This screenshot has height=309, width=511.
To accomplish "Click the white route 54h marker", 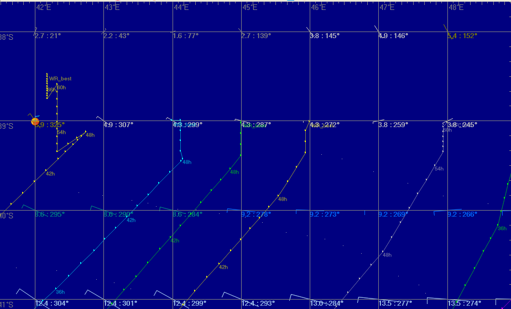I will [439, 169].
